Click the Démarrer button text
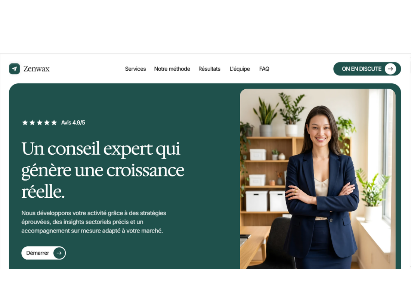 point(38,253)
